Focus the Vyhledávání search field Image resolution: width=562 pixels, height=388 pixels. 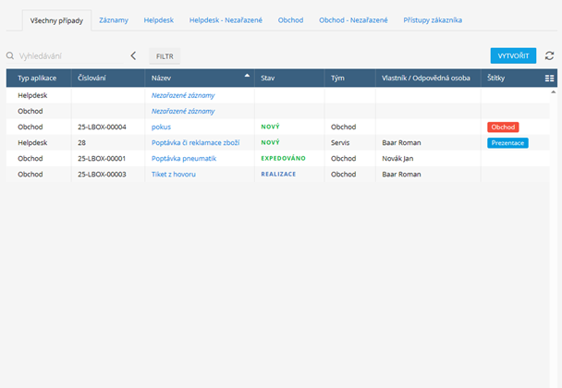coord(67,56)
